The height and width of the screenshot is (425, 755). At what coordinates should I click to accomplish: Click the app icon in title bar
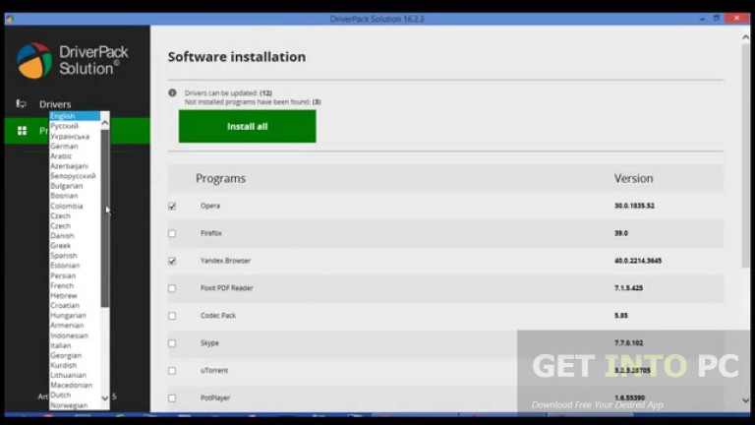tap(10, 19)
